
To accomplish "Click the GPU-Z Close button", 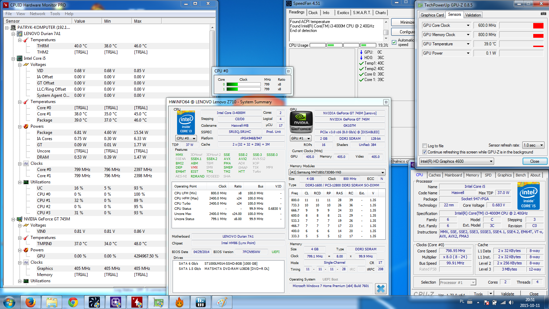I will click(x=535, y=161).
